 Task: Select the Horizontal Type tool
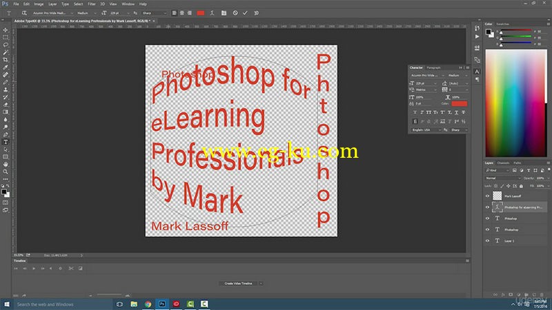[x=6, y=142]
